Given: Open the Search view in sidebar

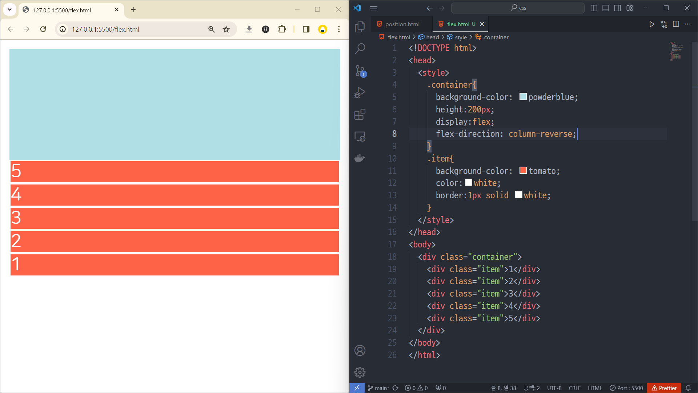Looking at the screenshot, I should coord(360,49).
